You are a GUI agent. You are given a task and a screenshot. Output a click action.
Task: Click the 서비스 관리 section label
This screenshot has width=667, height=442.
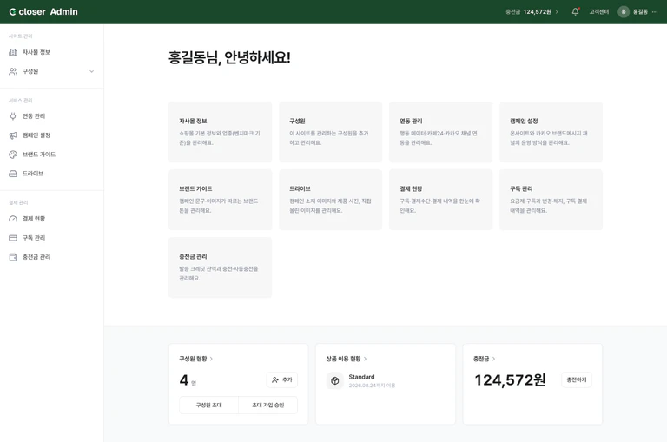(21, 101)
